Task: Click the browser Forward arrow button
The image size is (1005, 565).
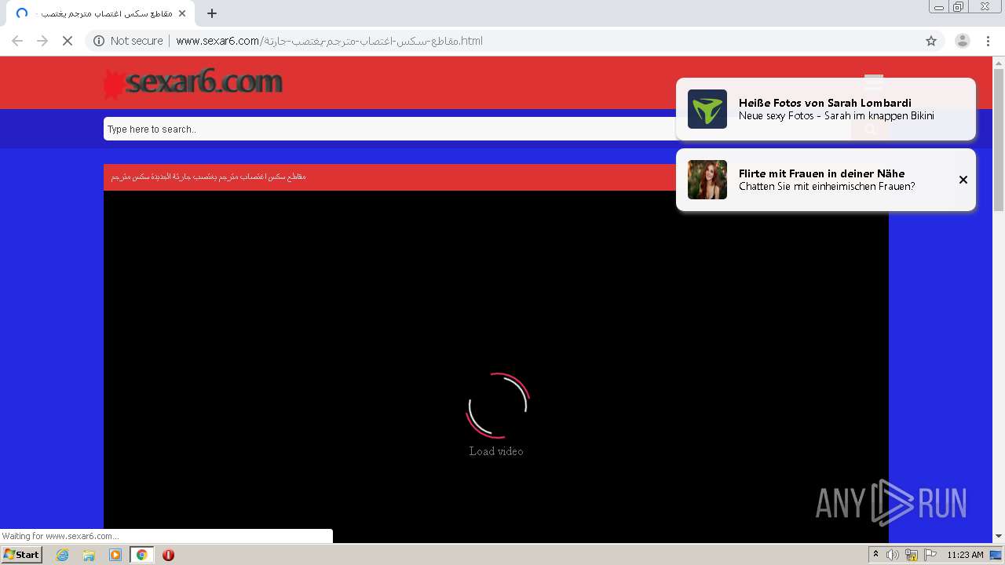Action: 42,41
